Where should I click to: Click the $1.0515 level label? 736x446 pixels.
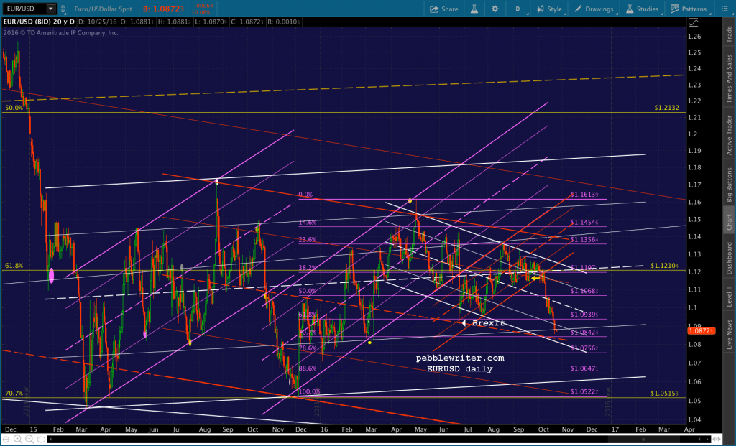[x=664, y=394]
